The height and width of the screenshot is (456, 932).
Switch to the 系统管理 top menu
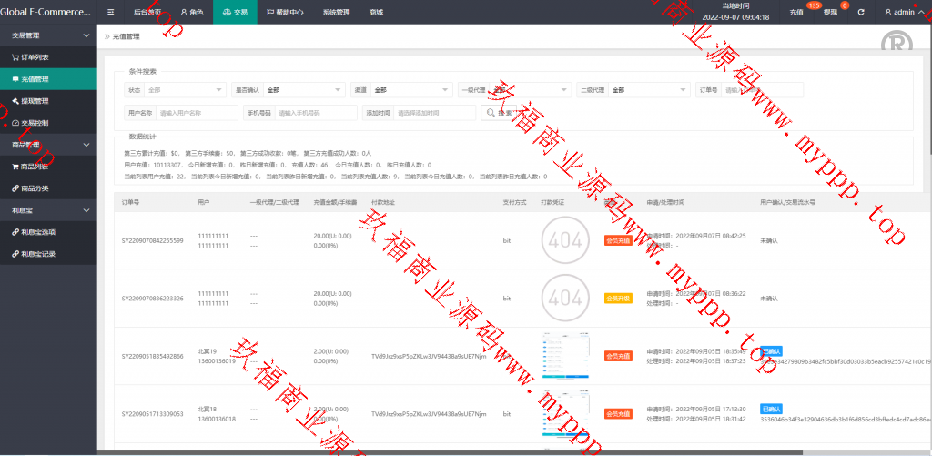[x=336, y=13]
